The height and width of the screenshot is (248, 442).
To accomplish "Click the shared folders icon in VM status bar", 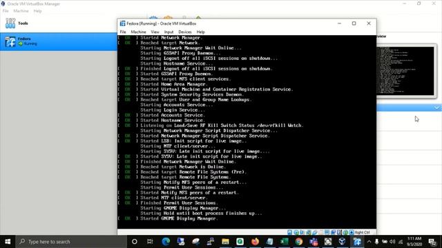I will [x=320, y=232].
